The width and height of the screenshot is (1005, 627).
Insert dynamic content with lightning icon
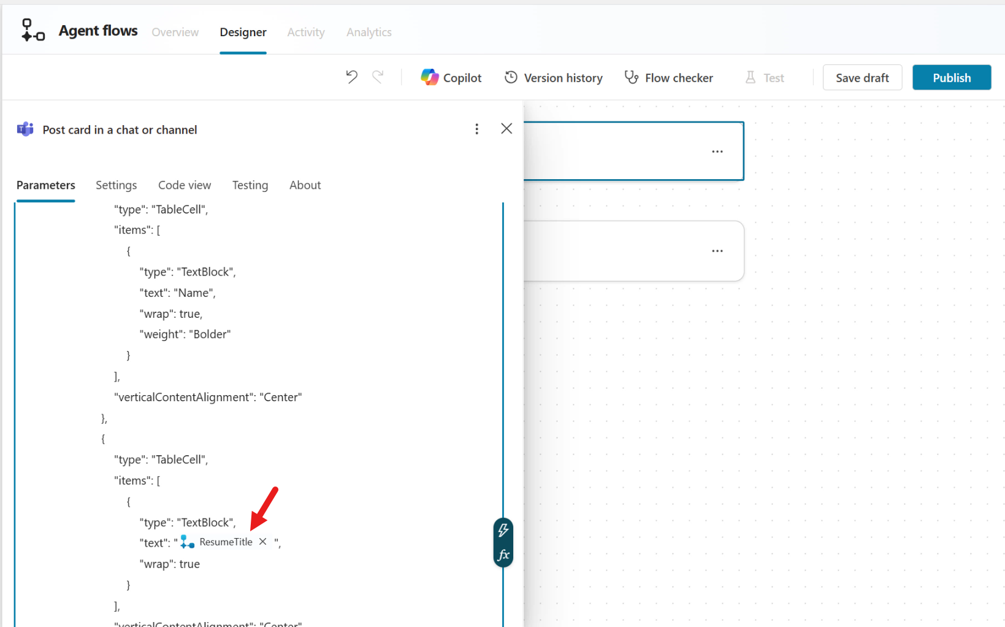point(503,530)
